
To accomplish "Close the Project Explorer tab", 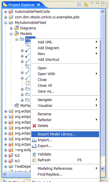I will coord(39,5).
